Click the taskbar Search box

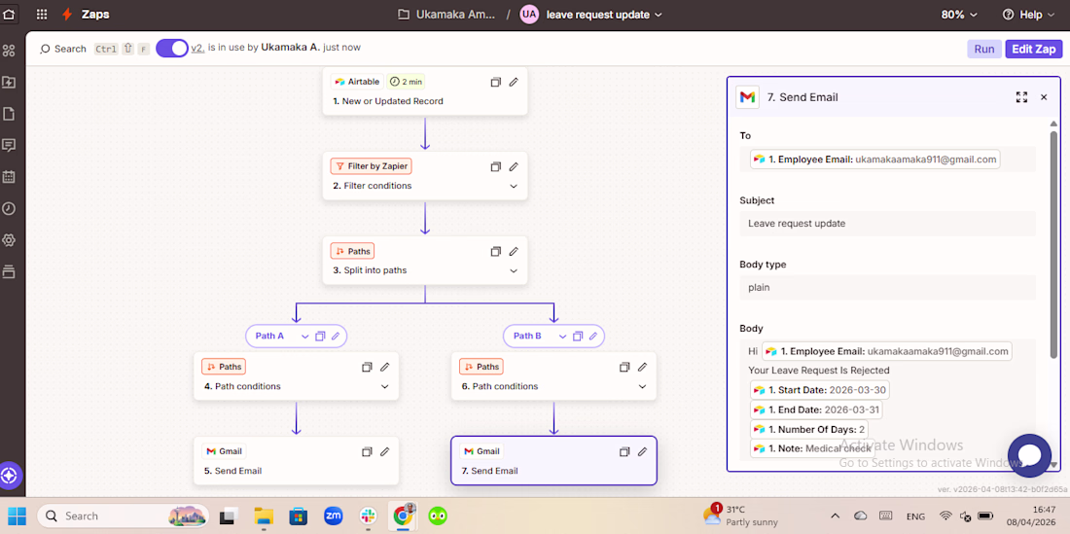pyautogui.click(x=123, y=516)
